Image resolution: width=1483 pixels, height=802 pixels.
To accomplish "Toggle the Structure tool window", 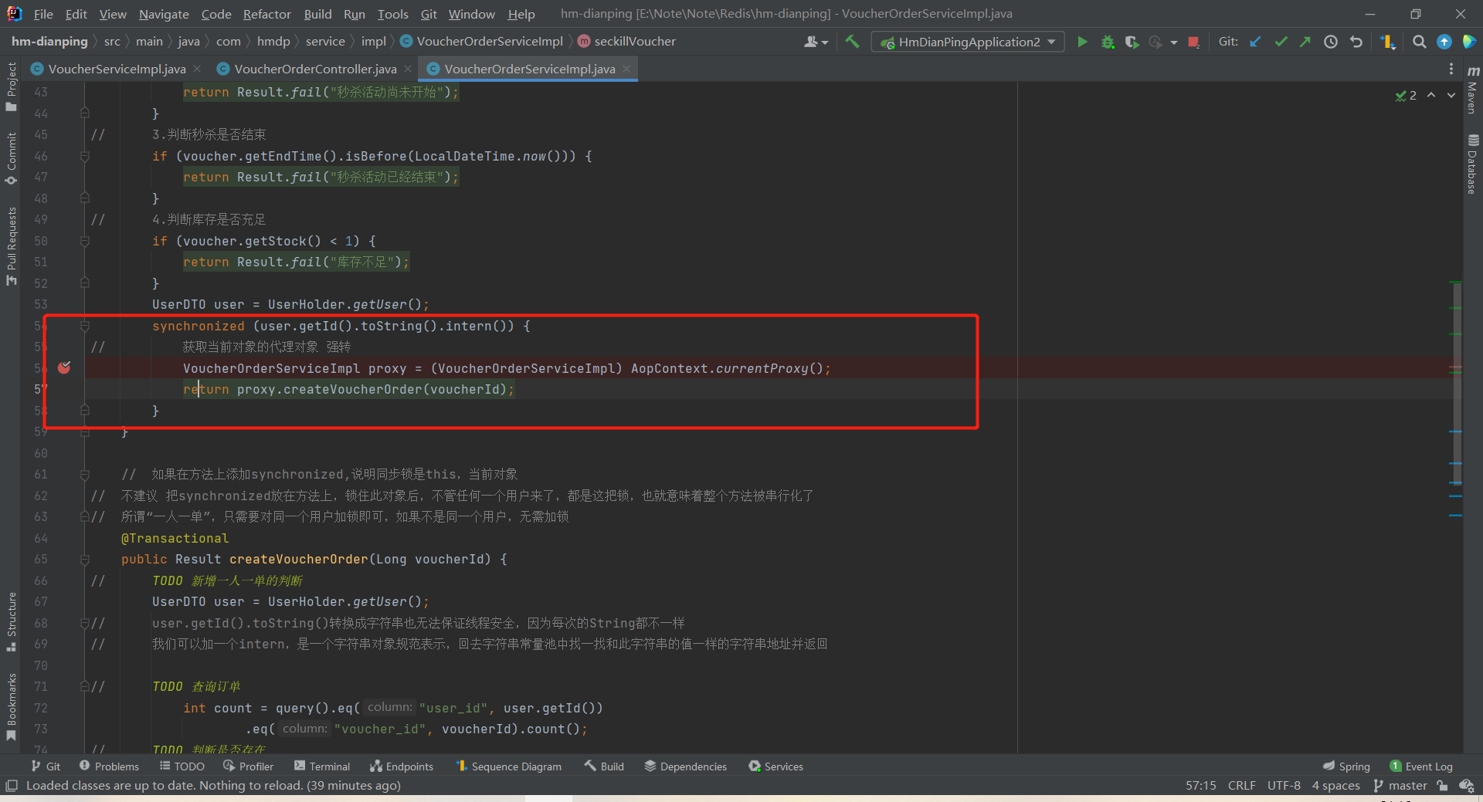I will [11, 621].
